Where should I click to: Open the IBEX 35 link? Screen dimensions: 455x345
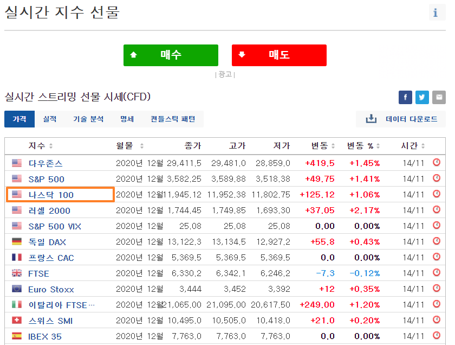pos(45,336)
